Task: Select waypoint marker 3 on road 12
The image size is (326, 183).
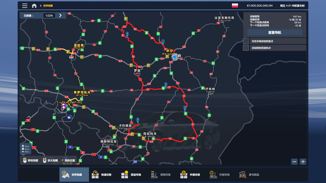Action: tap(166, 85)
